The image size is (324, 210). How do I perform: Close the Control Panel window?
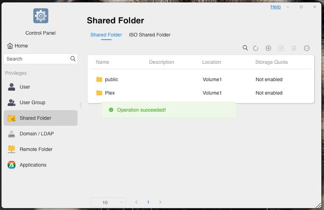coord(315,7)
